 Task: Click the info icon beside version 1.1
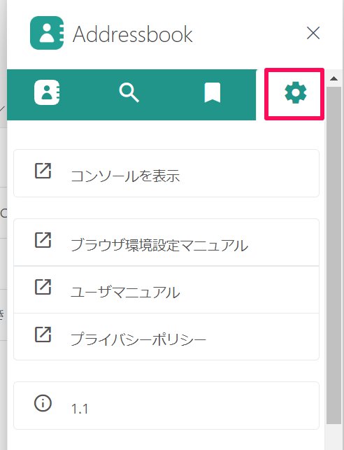point(43,403)
